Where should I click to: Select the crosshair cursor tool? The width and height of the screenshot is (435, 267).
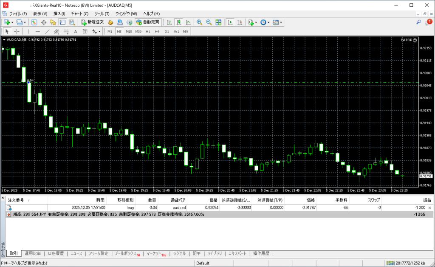17,31
